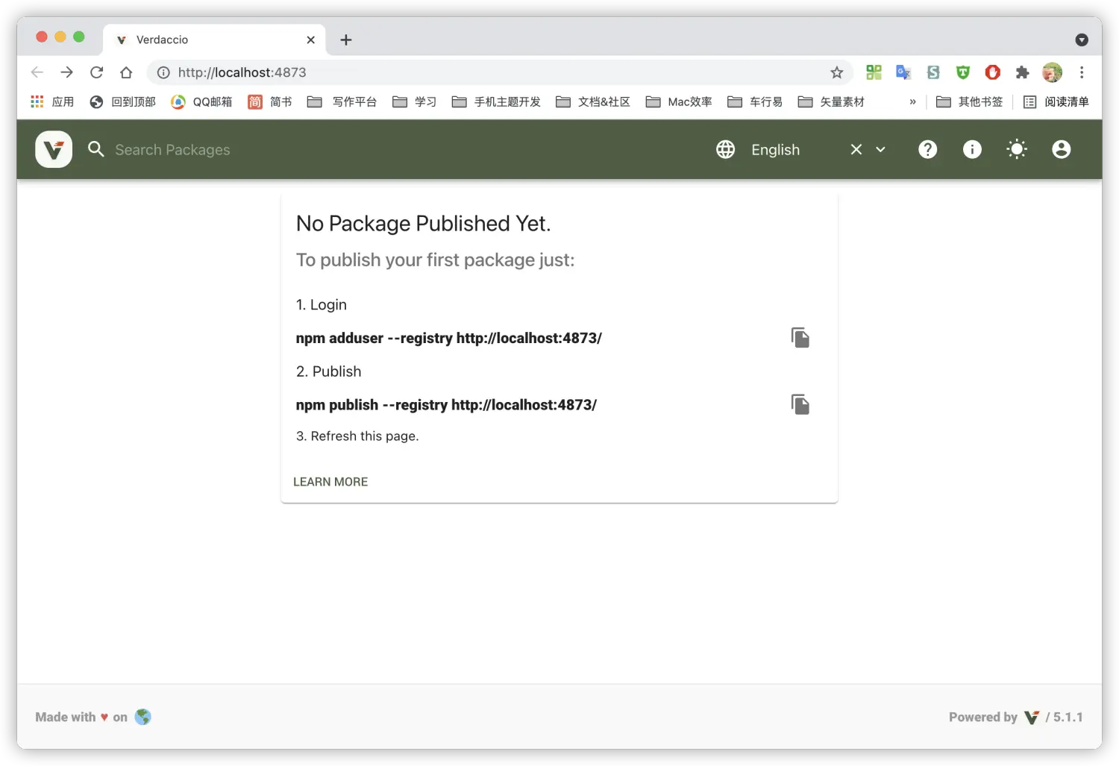The height and width of the screenshot is (766, 1119).
Task: Open a new browser tab
Action: 346,40
